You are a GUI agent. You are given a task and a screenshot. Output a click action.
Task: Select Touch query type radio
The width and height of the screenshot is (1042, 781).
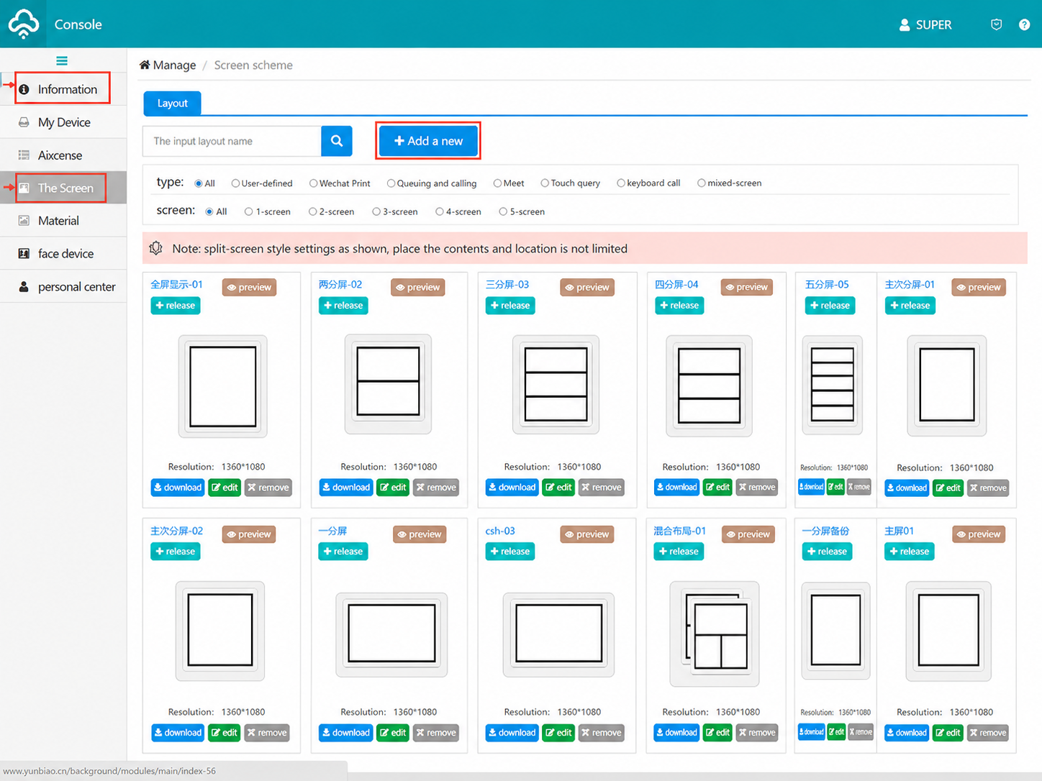[545, 183]
